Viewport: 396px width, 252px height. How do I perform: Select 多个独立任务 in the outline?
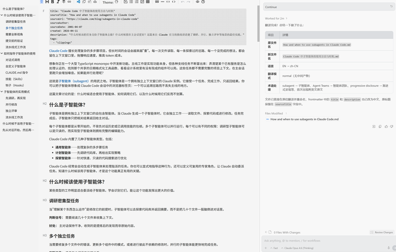tap(14, 28)
